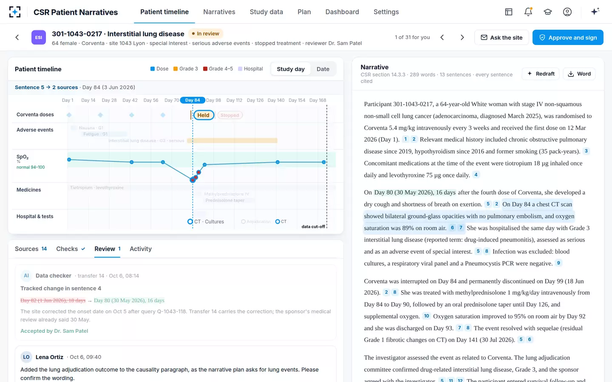Click Lena Ortiz's LO avatar
Screen dimensions: 612x382
26,357
